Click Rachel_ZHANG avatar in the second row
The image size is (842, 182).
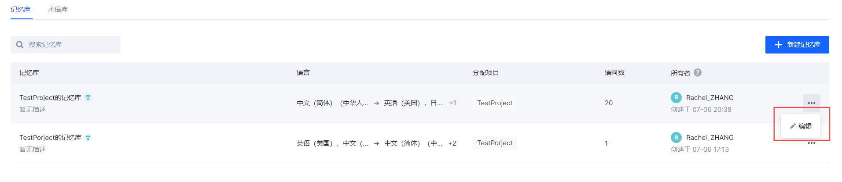point(676,138)
